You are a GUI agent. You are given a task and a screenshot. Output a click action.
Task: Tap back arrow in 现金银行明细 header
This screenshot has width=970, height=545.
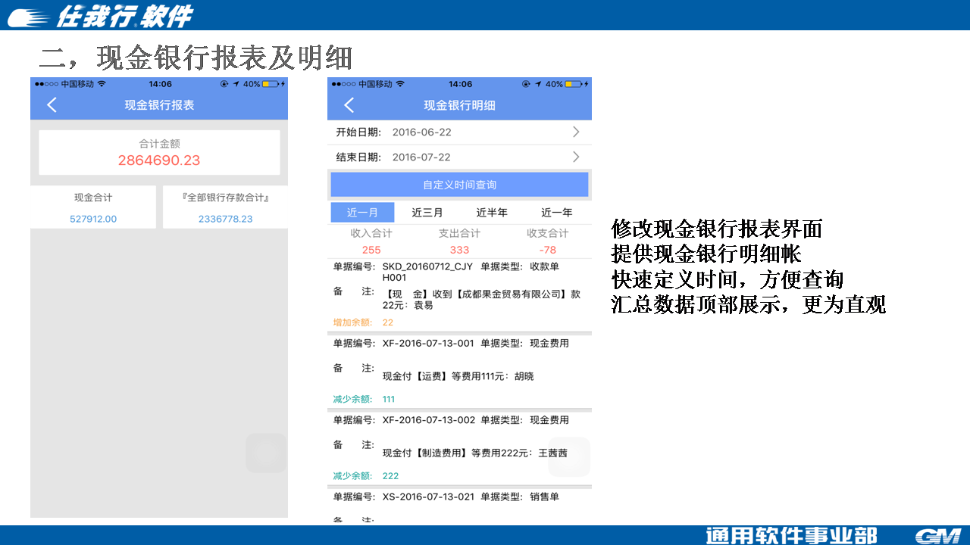click(349, 105)
